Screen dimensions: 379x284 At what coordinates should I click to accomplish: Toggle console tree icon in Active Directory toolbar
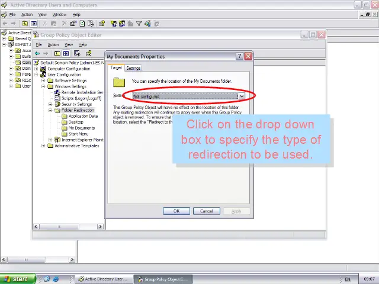pos(34,24)
